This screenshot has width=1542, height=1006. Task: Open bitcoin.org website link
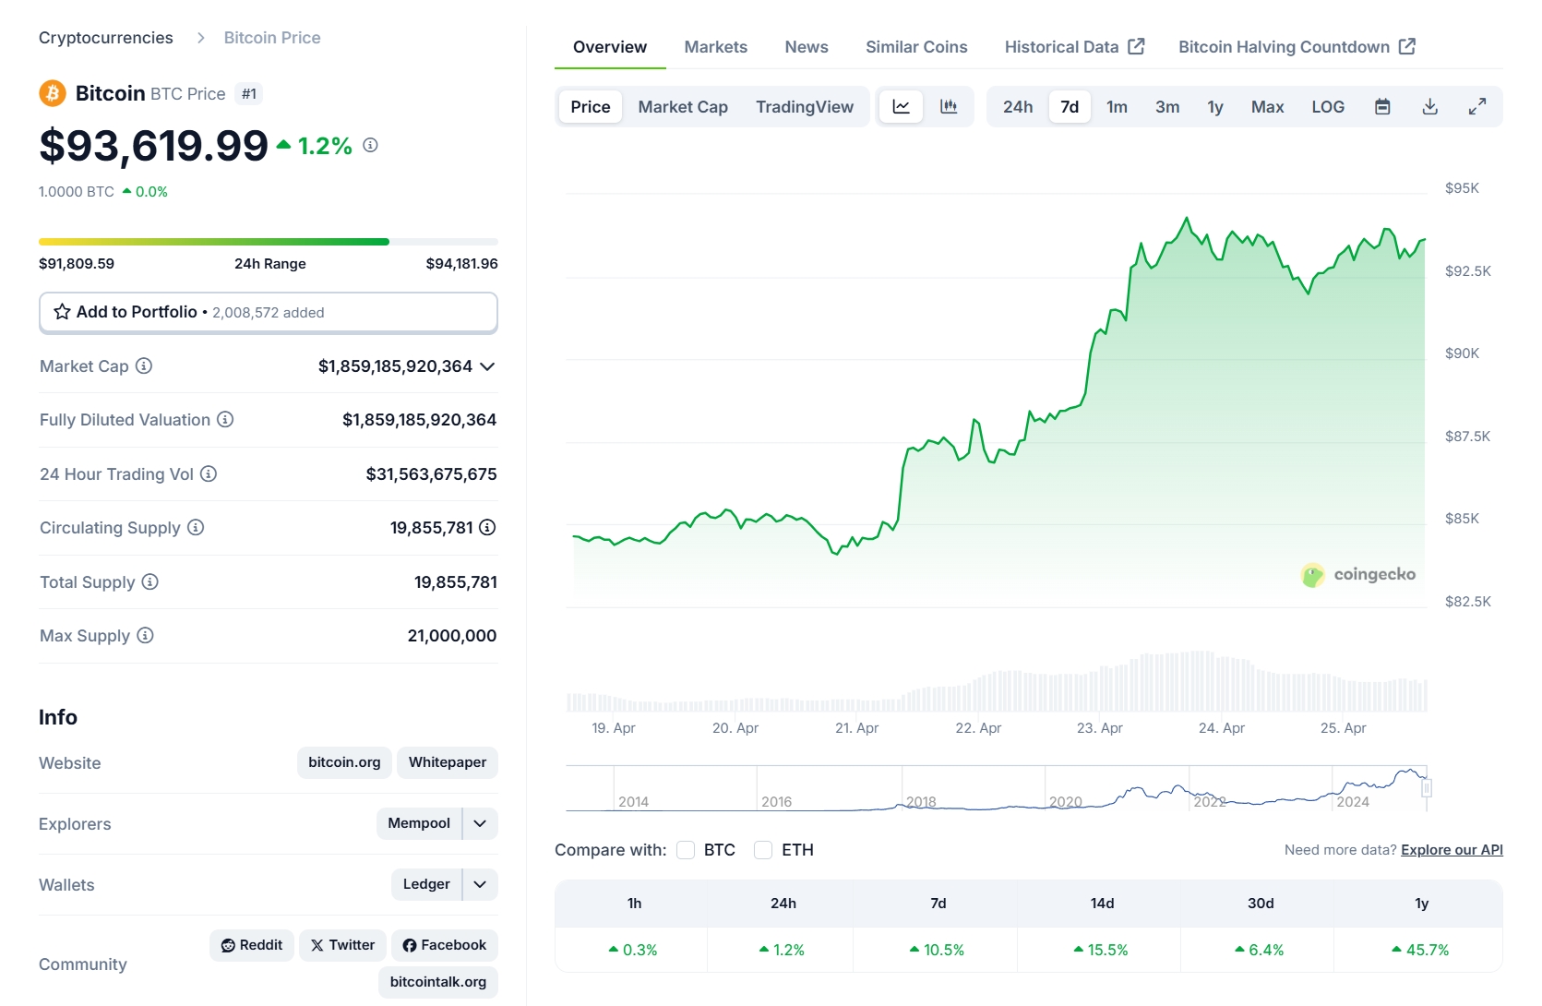point(344,762)
